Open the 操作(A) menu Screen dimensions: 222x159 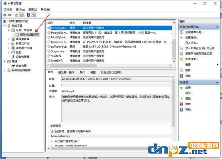(20, 10)
